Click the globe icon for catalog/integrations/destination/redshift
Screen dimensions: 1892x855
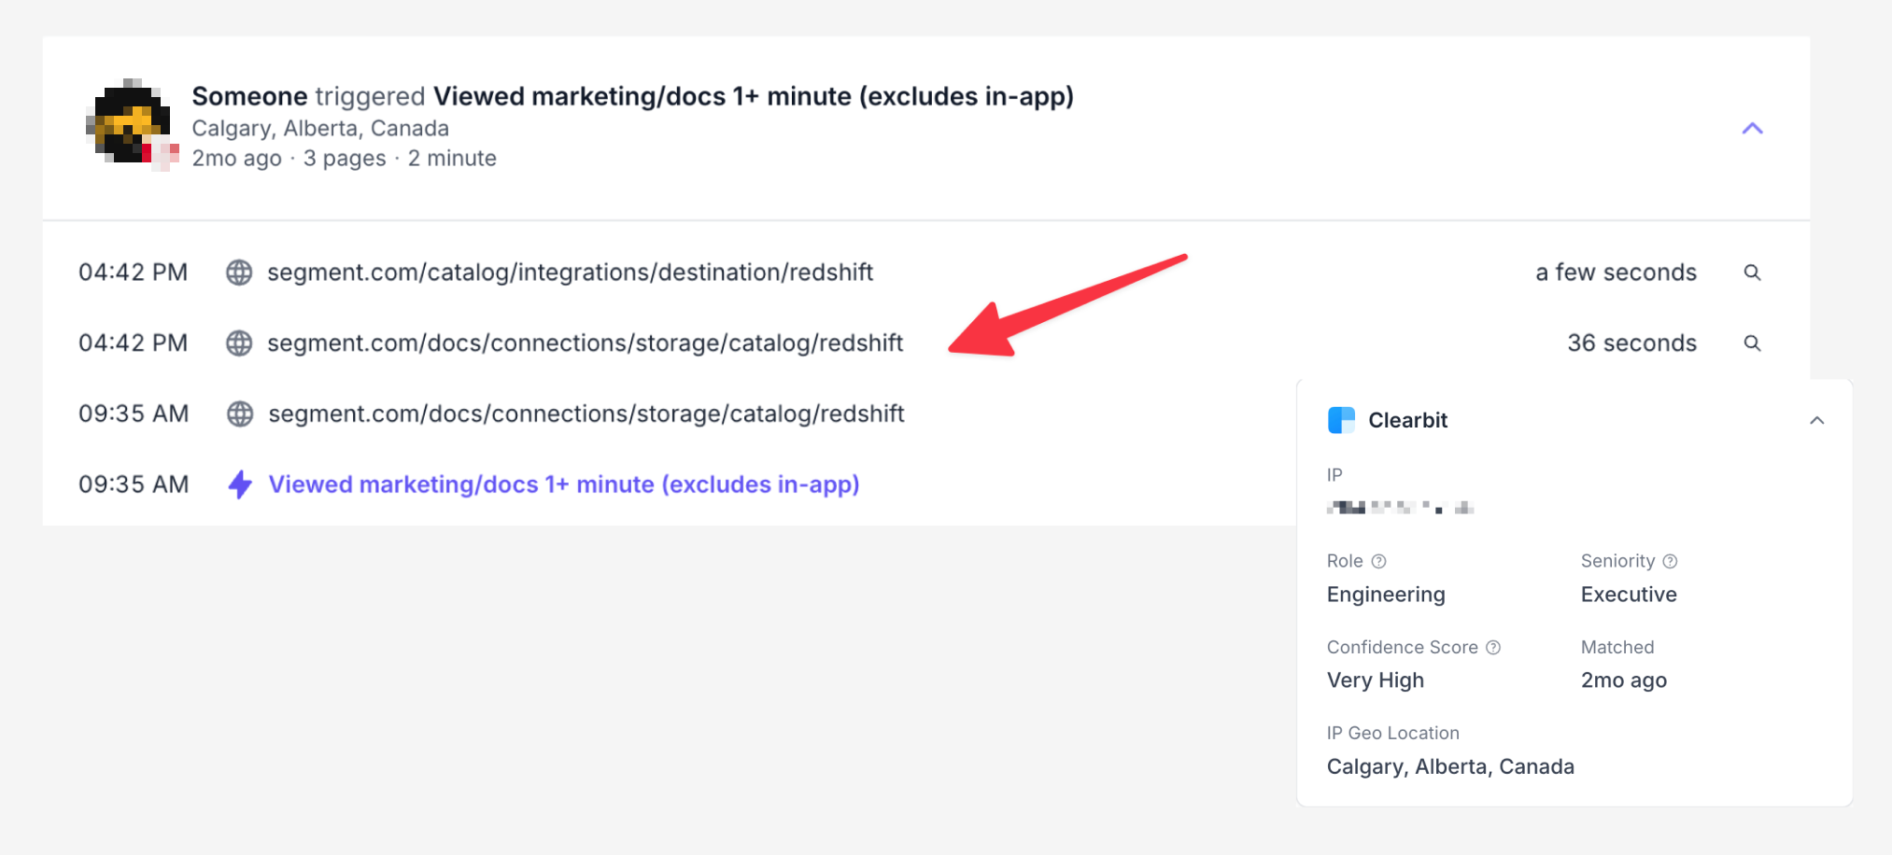coord(239,273)
